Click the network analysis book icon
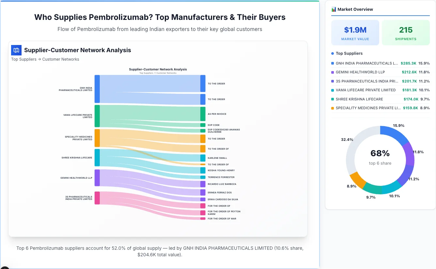 16,50
